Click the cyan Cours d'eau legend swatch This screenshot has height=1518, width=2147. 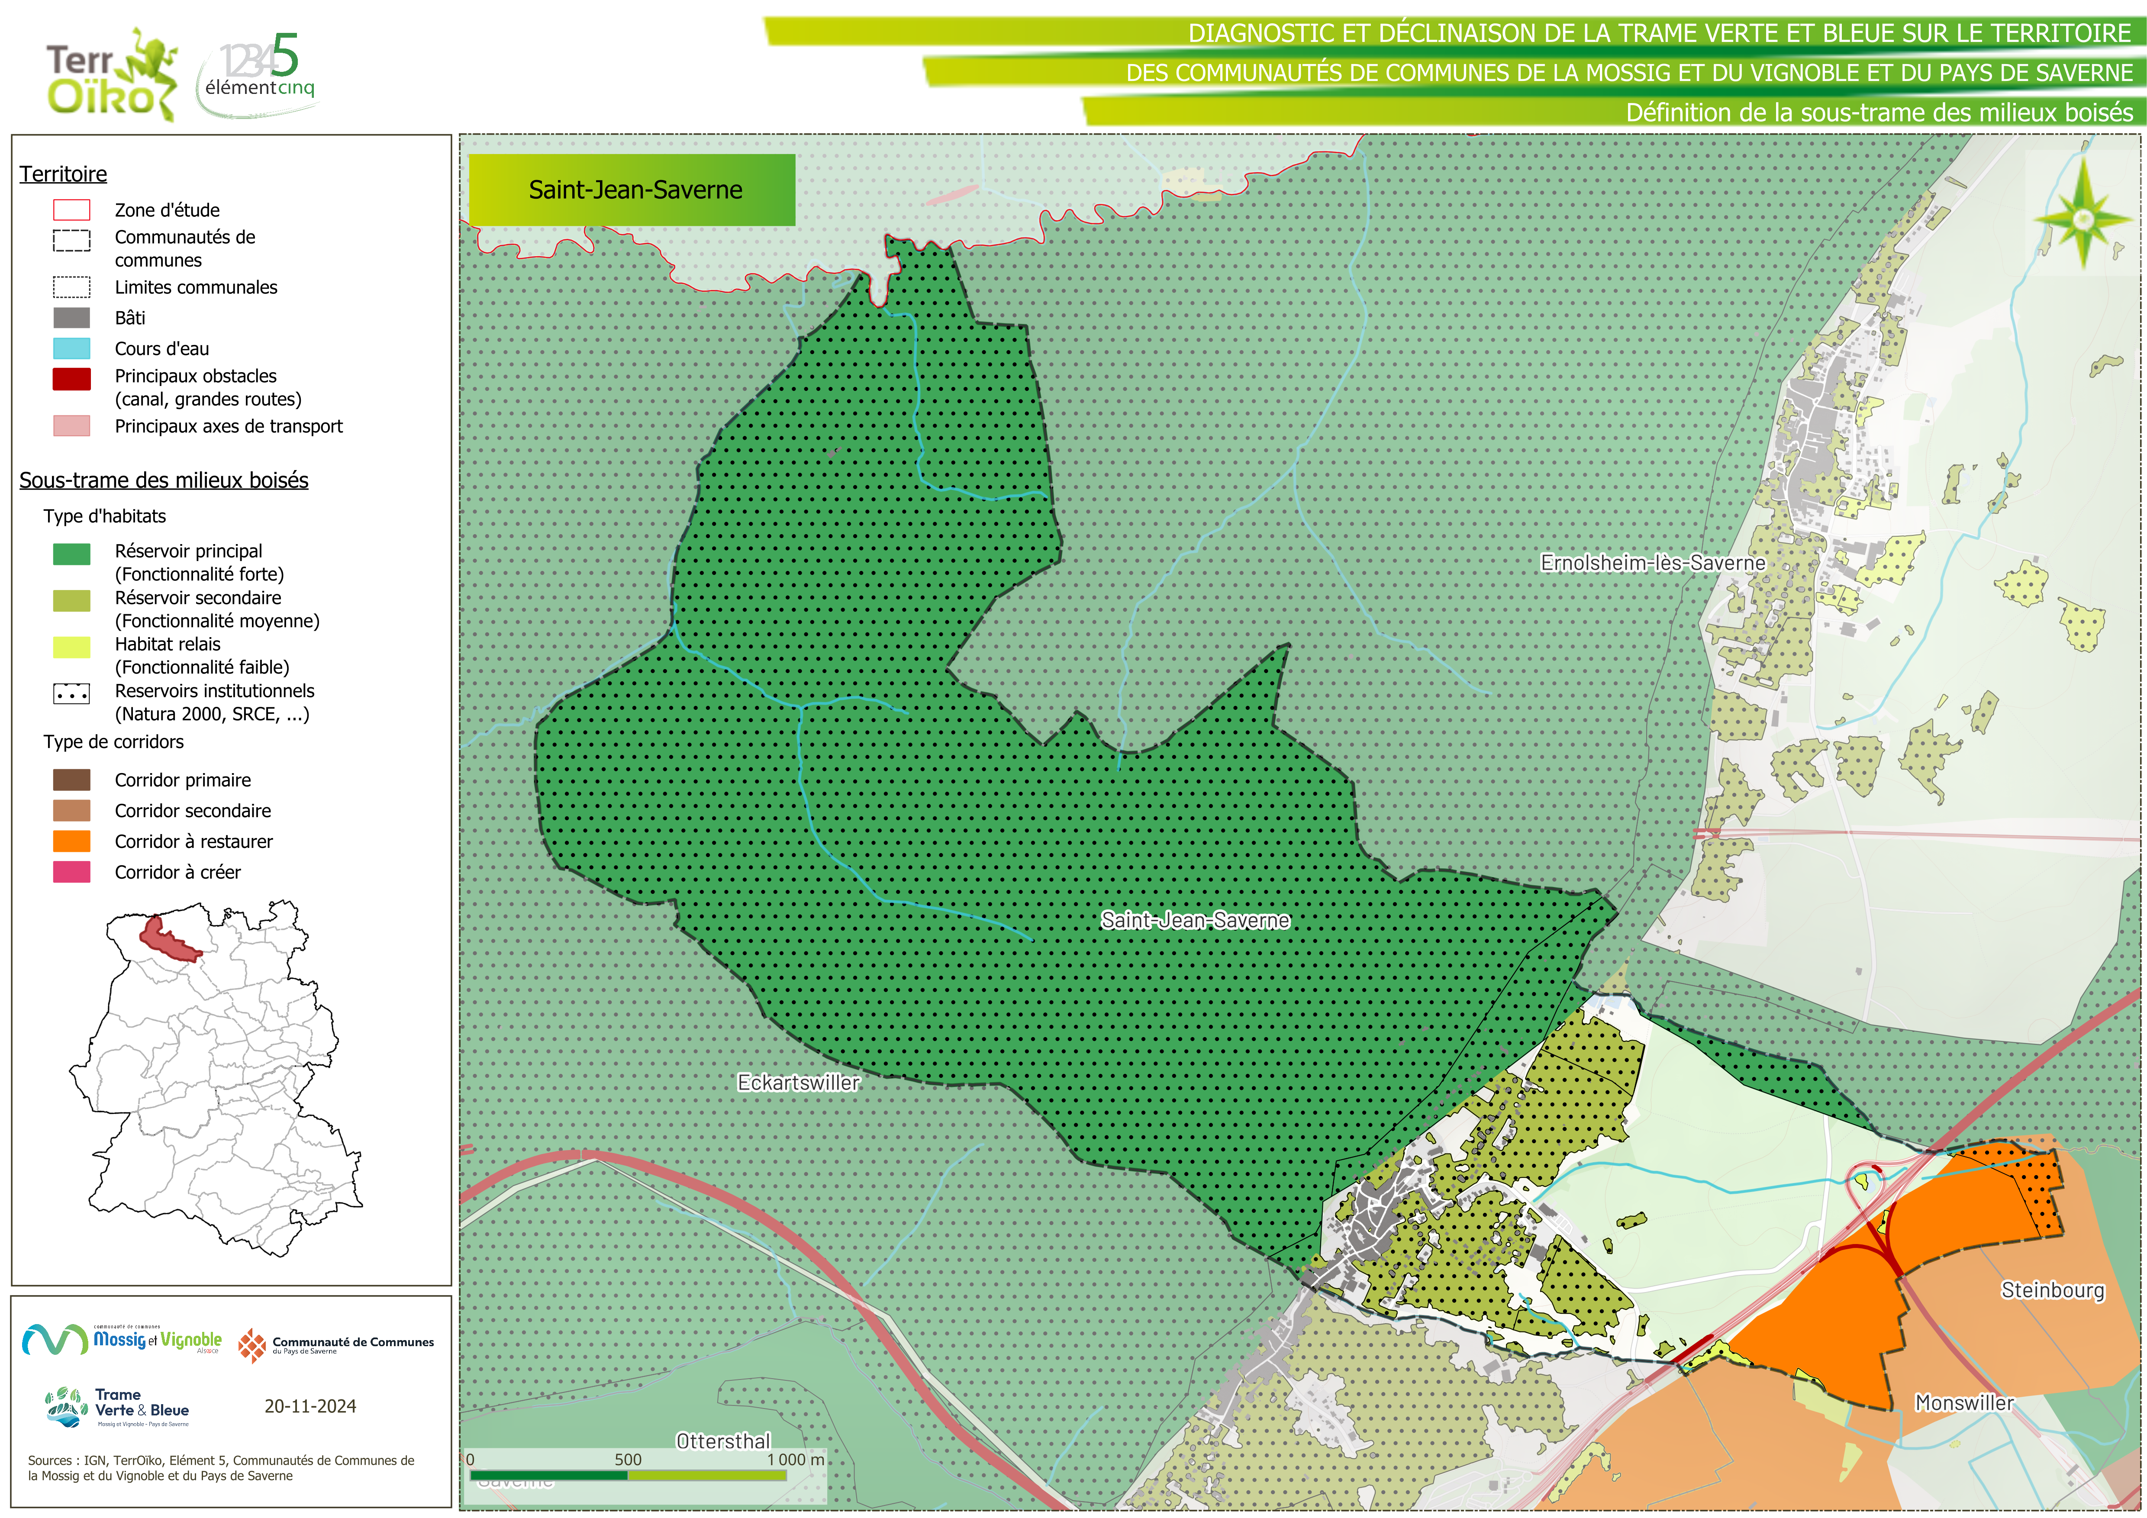[72, 348]
